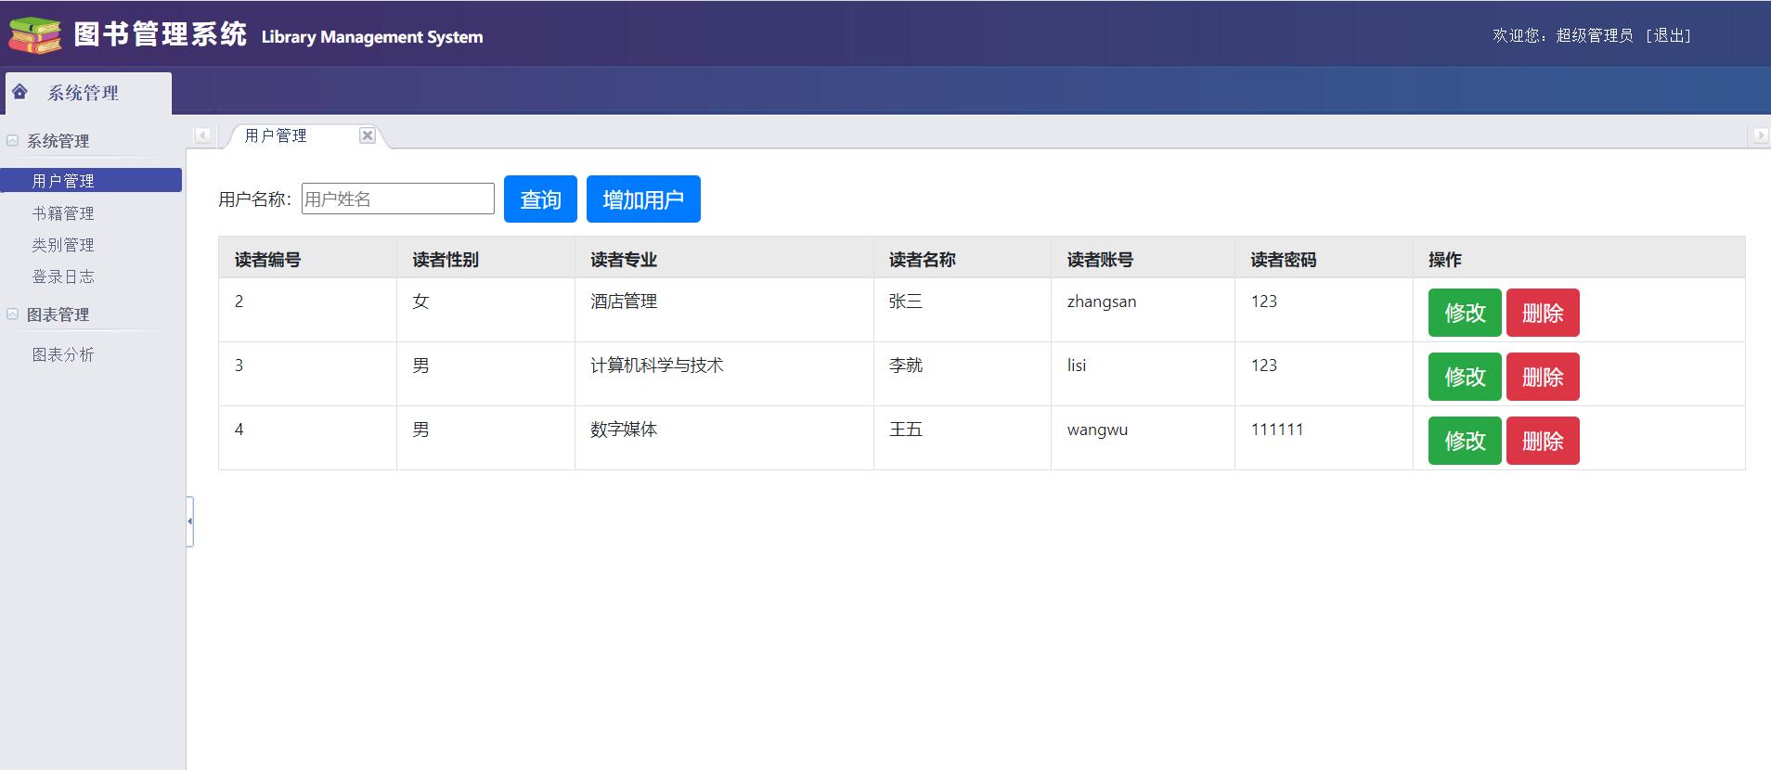1771x770 pixels.
Task: Click the 查询 search button
Action: coord(540,199)
